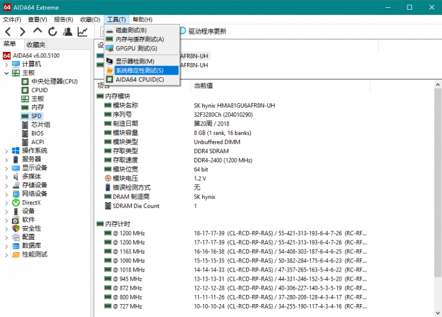Expand the 服务器 tree node
This screenshot has width=442, height=317.
6,159
